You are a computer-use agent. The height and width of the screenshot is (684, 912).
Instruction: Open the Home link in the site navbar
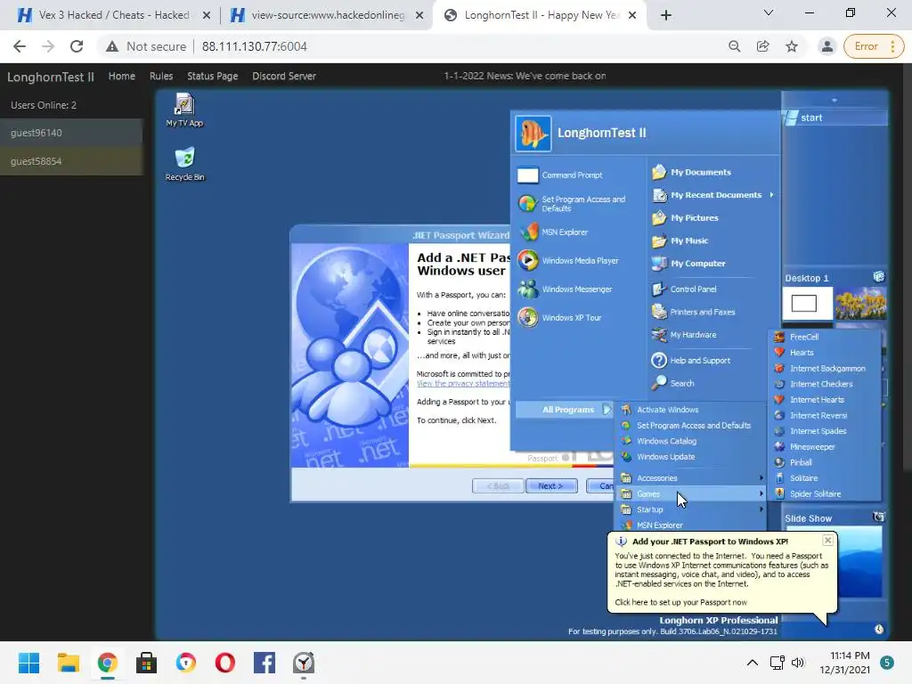(x=121, y=77)
